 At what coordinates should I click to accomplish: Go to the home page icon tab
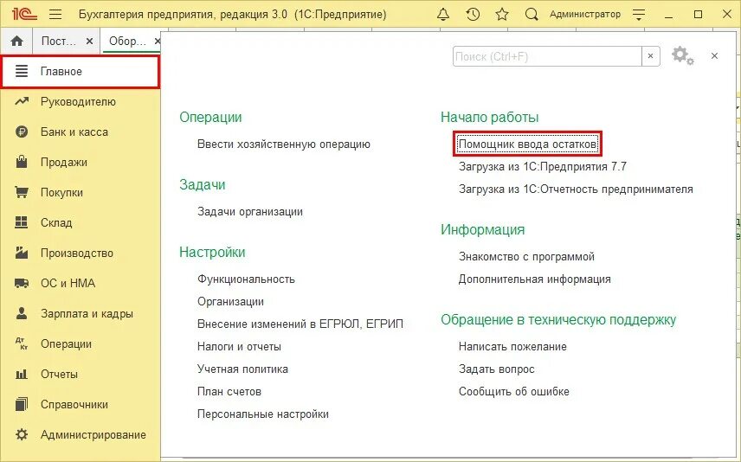tap(16, 42)
